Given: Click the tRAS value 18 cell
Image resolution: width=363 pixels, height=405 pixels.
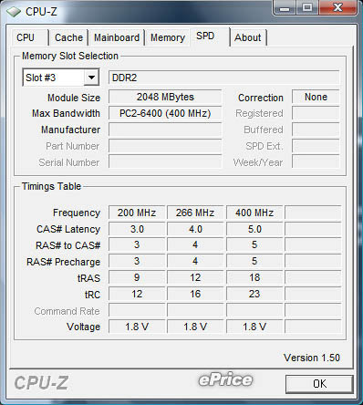Looking at the screenshot, I should click(x=254, y=278).
